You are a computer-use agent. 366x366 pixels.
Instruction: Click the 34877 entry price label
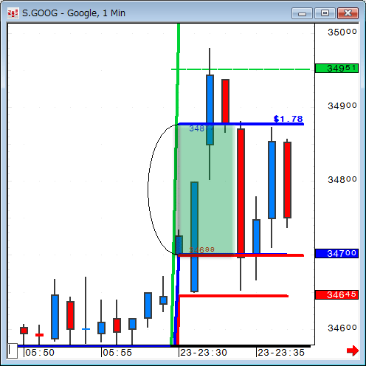pyautogui.click(x=201, y=128)
